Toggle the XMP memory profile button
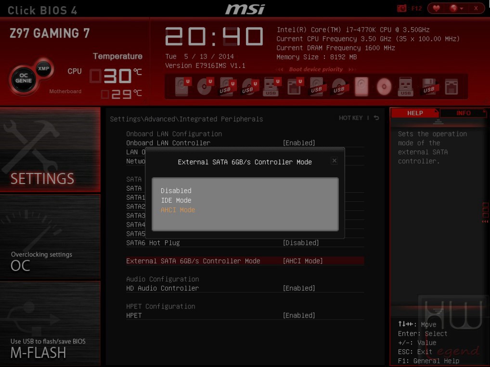This screenshot has height=367, width=490. pyautogui.click(x=43, y=69)
